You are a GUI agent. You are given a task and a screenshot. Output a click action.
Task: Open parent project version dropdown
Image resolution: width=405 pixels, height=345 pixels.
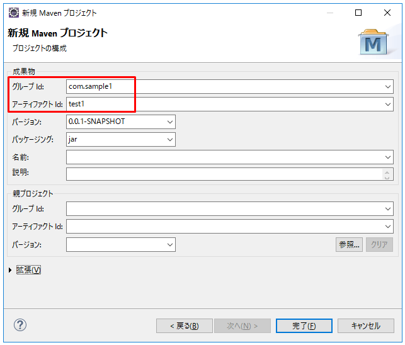(169, 244)
